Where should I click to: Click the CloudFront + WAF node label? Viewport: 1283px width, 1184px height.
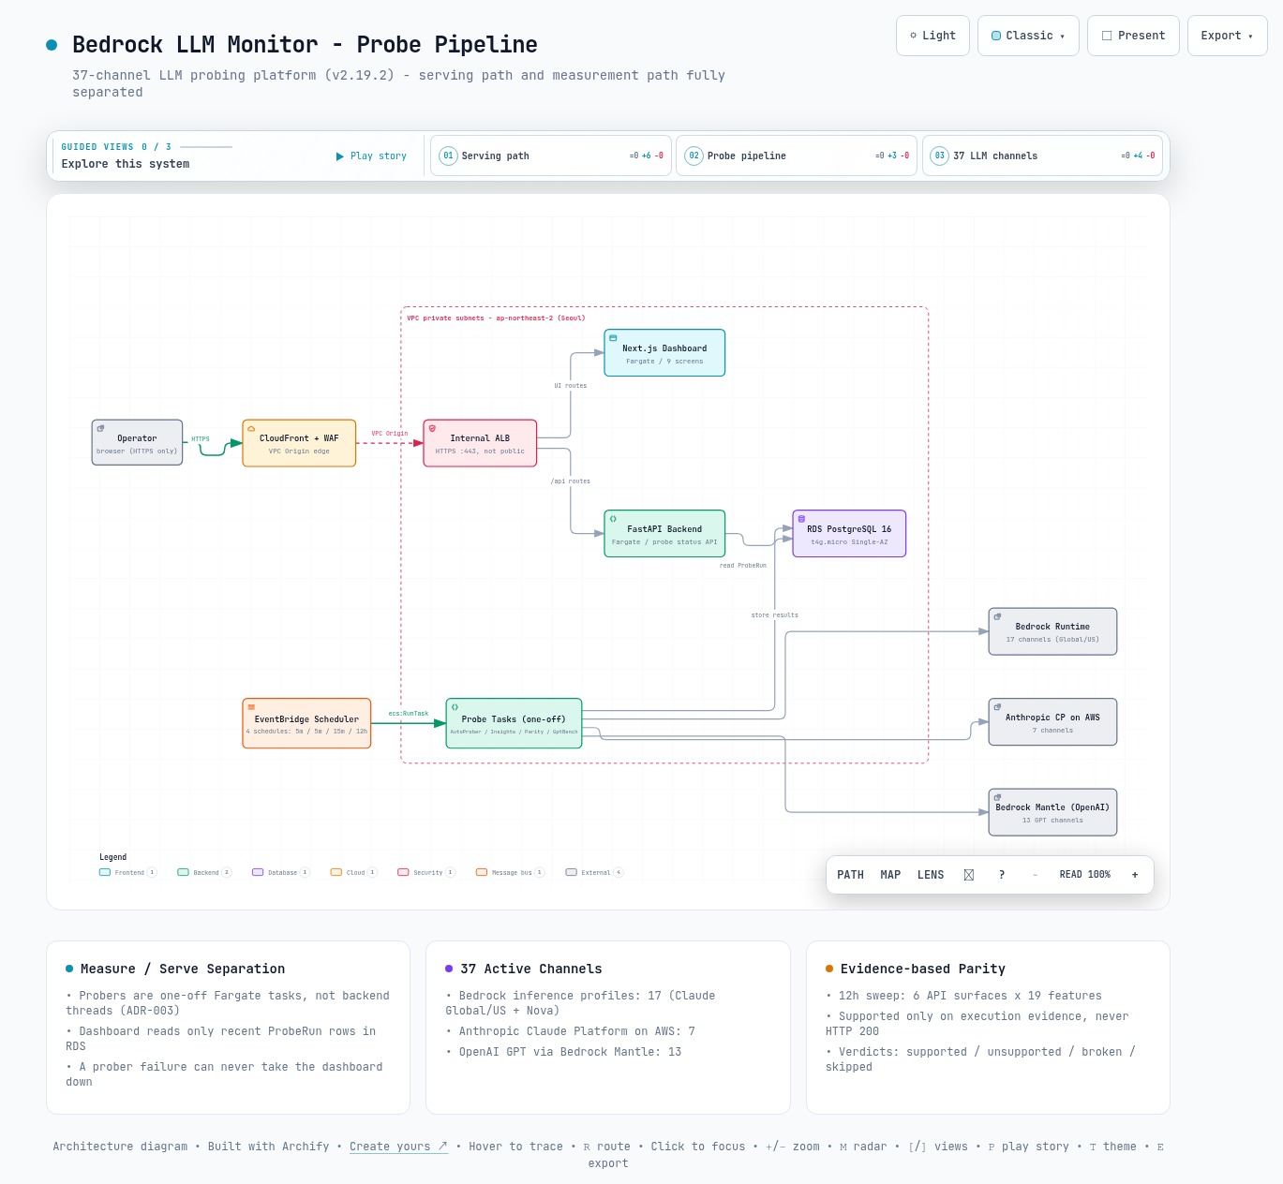point(299,438)
